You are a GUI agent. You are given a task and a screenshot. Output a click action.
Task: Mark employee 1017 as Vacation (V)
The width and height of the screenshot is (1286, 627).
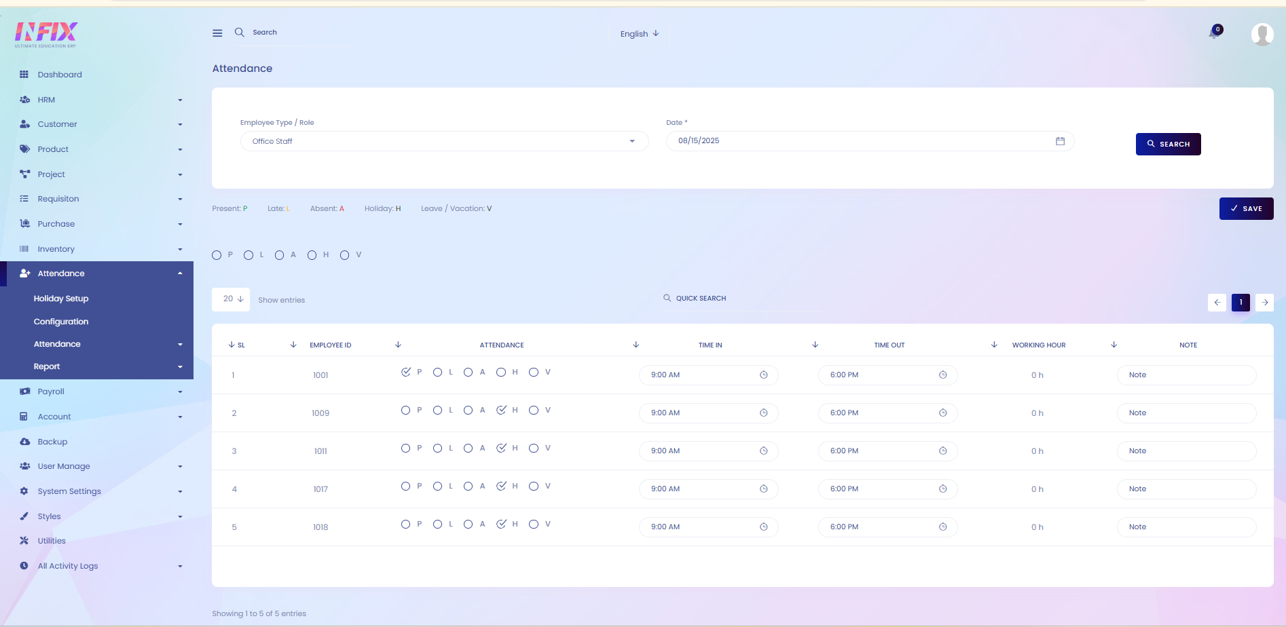(x=534, y=487)
